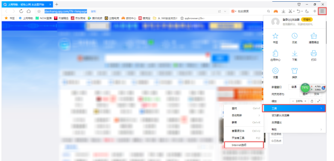Open the hamburger main menu button
This screenshot has height=161, width=334.
(322, 11)
